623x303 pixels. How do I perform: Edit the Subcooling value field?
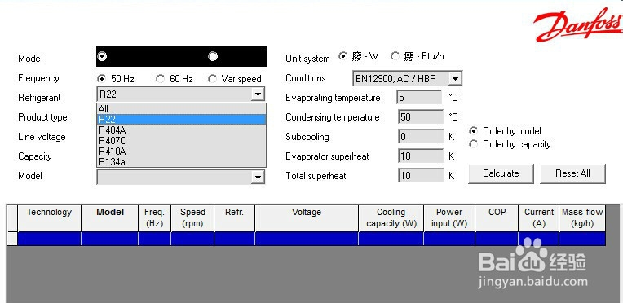(x=421, y=137)
